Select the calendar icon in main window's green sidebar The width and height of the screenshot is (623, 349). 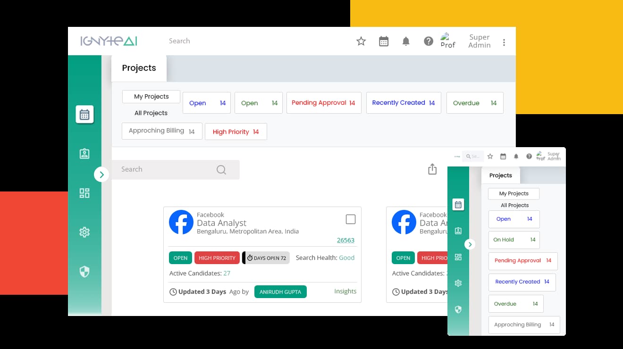coord(84,115)
